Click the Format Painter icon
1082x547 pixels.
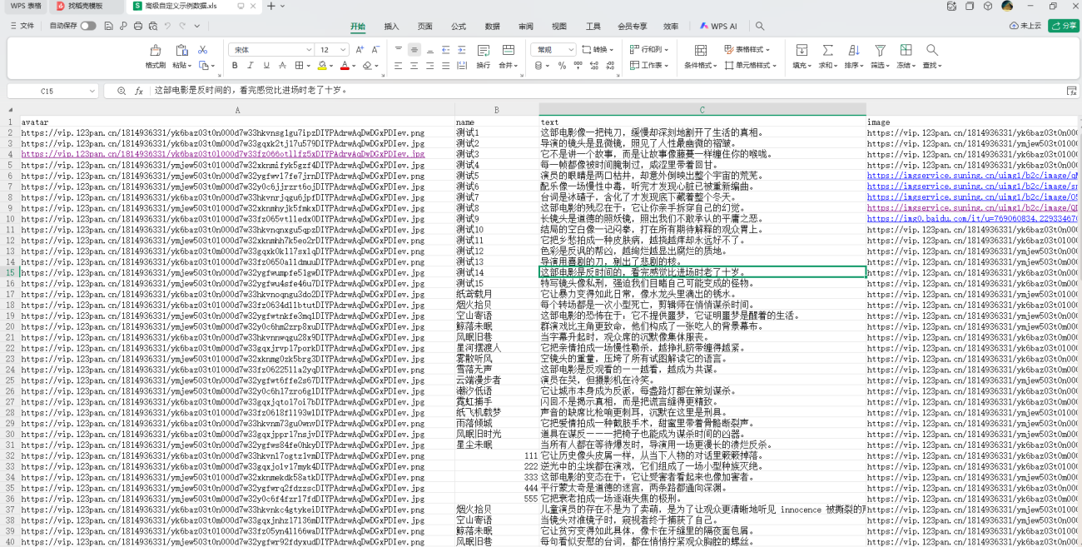155,51
